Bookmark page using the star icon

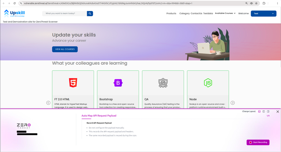click(256, 3)
